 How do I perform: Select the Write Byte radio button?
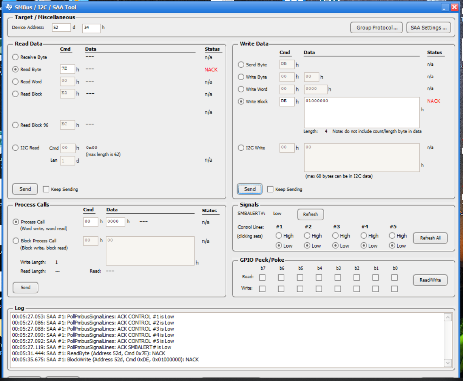pos(241,77)
